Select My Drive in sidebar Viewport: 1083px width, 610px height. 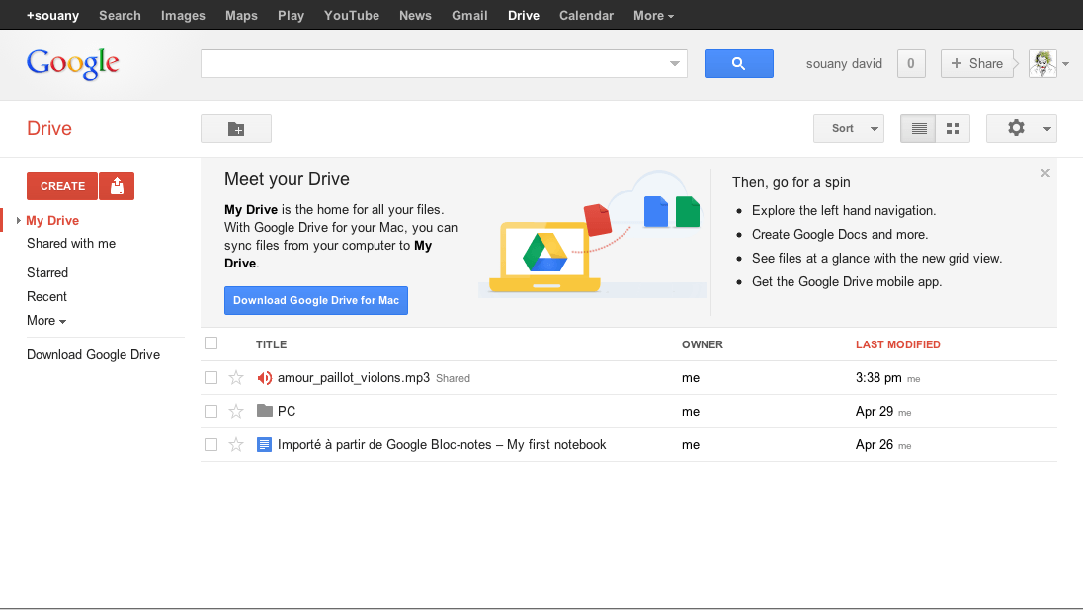pos(52,221)
